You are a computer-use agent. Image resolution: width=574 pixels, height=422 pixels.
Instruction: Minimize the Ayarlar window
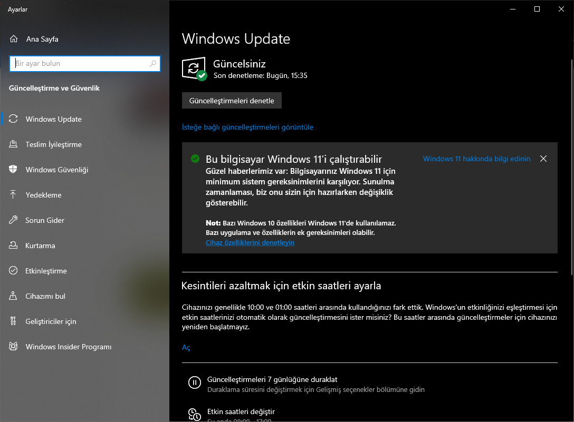pyautogui.click(x=513, y=9)
